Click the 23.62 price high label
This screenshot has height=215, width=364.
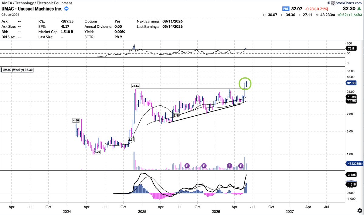click(x=136, y=86)
